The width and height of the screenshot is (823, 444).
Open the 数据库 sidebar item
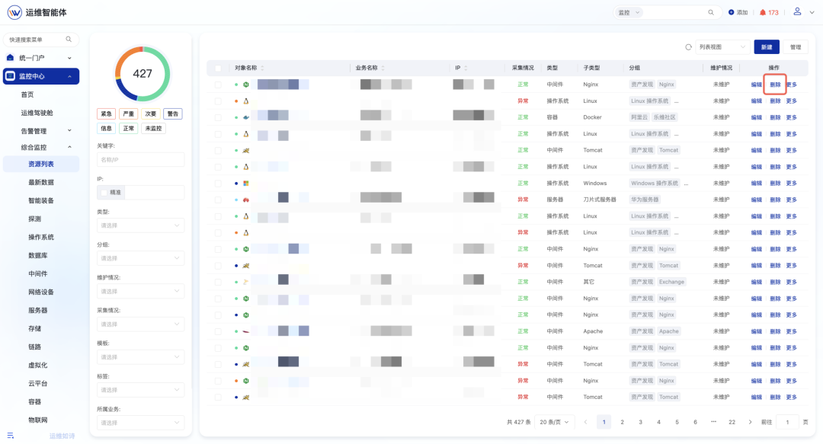tap(38, 256)
